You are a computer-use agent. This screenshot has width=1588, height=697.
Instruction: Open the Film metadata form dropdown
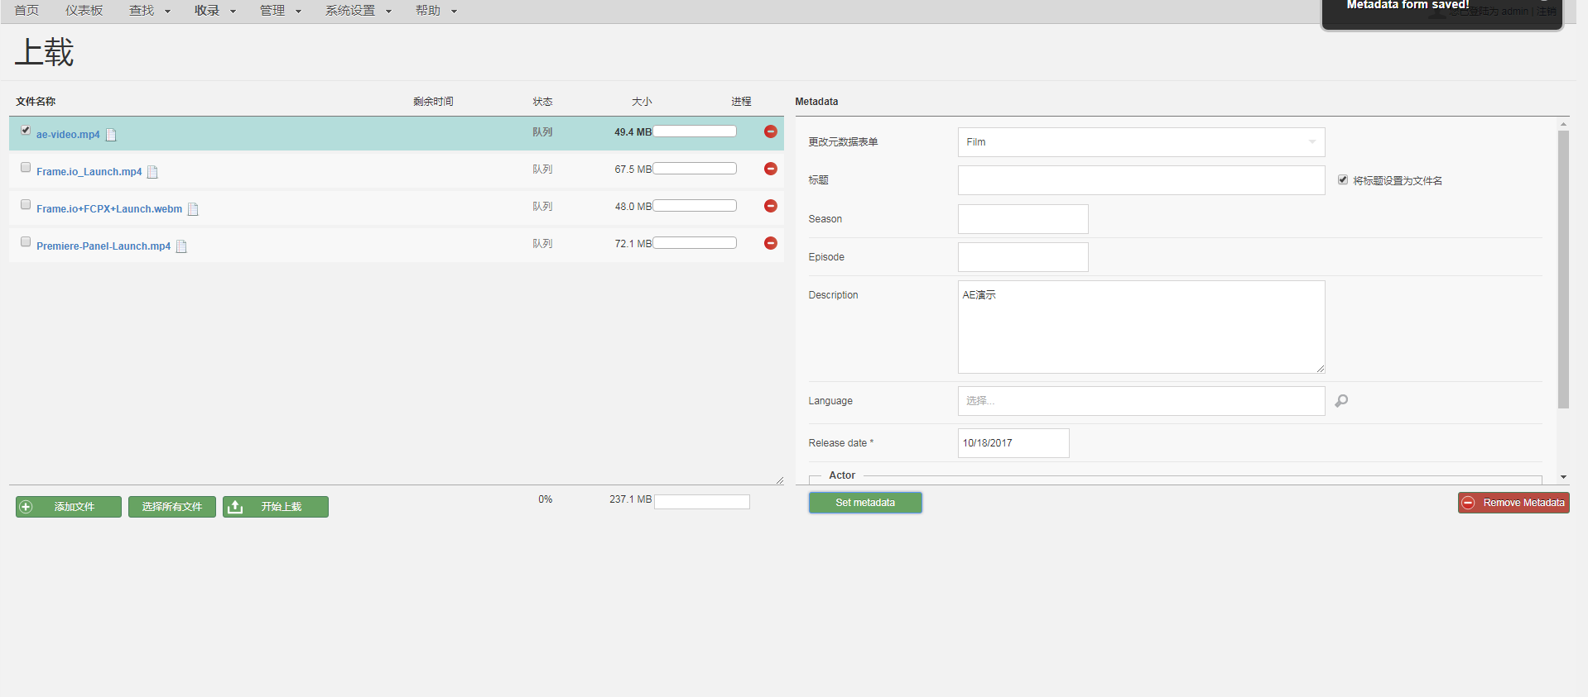[1141, 142]
